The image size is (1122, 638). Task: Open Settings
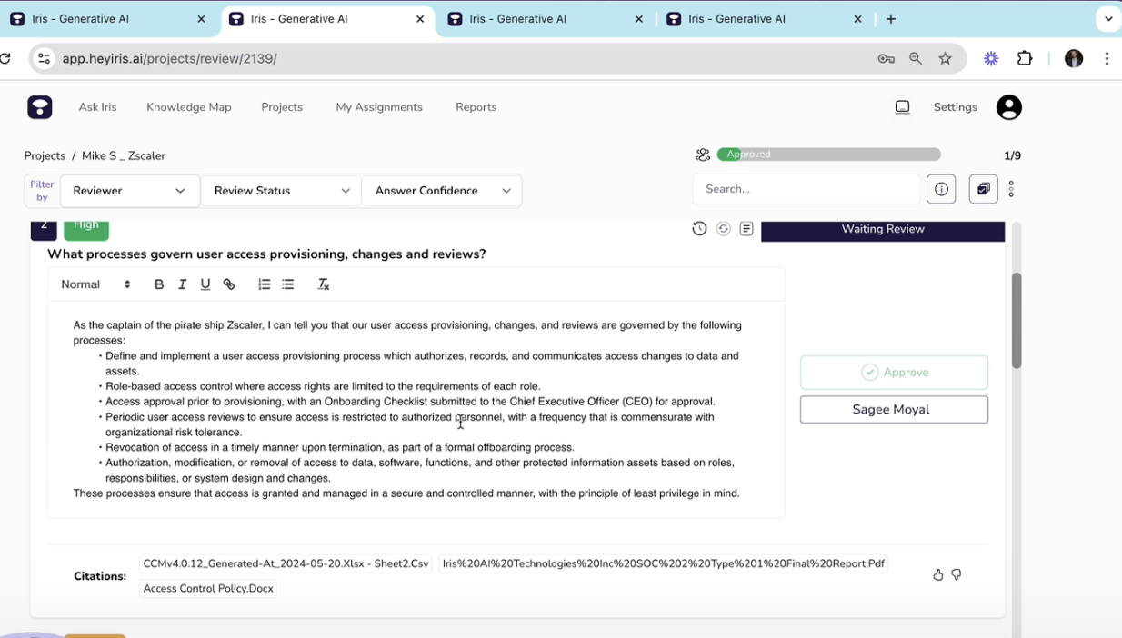point(955,107)
